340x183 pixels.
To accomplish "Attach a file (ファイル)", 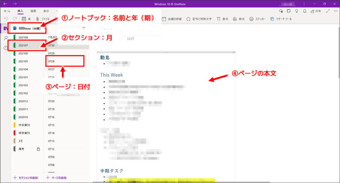I will point(42,19).
